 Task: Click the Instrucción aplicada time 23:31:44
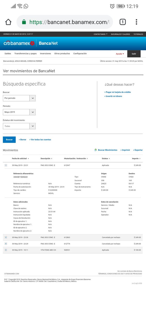tap(52, 211)
